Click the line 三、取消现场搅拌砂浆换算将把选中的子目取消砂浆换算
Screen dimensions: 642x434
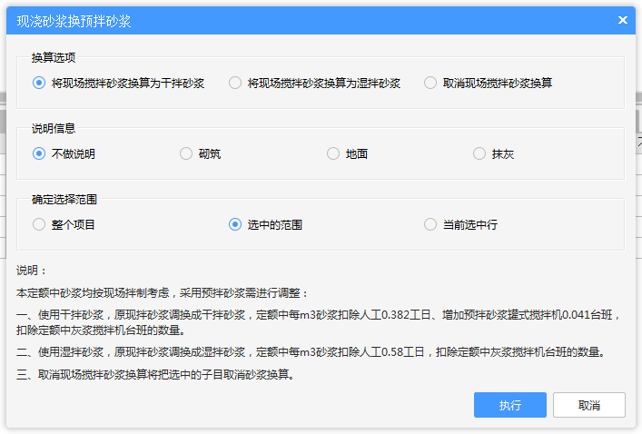click(x=155, y=375)
